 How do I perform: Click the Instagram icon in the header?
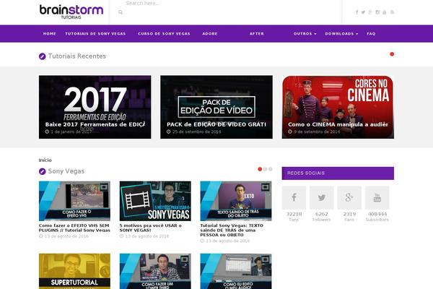pos(377,12)
